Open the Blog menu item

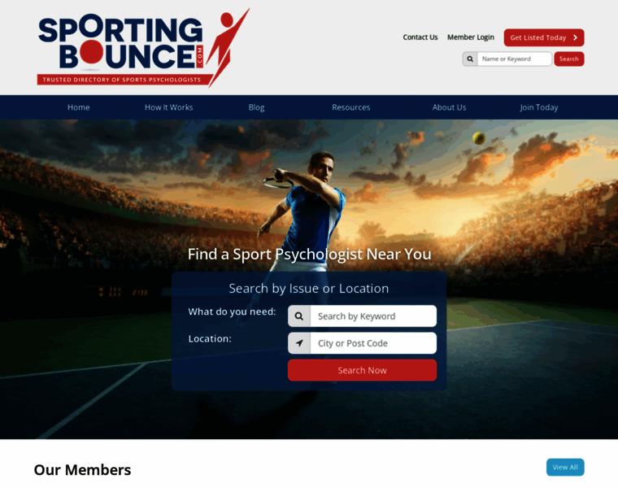pos(256,107)
